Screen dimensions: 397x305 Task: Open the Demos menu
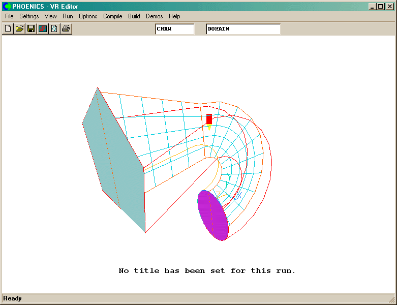pyautogui.click(x=155, y=16)
